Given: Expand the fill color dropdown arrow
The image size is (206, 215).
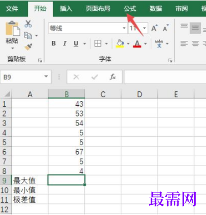Looking at the screenshot, I should click(128, 44).
